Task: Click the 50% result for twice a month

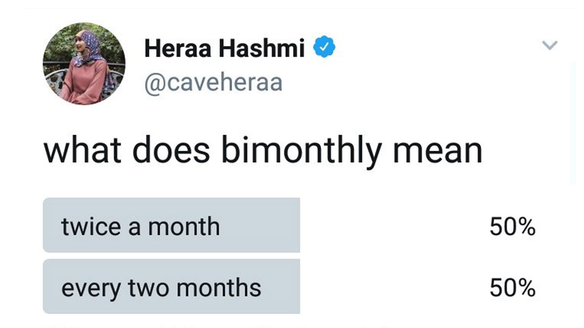Action: tap(512, 227)
